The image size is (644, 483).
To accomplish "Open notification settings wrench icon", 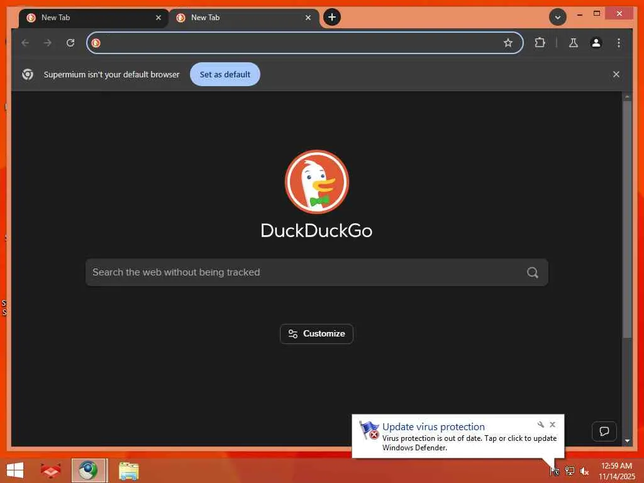I will pyautogui.click(x=540, y=425).
